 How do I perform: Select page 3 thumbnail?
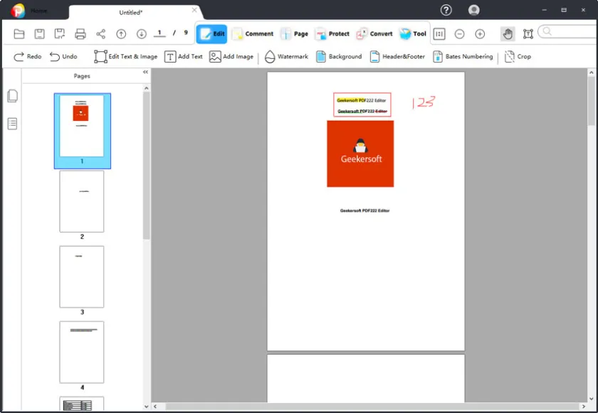pyautogui.click(x=82, y=277)
